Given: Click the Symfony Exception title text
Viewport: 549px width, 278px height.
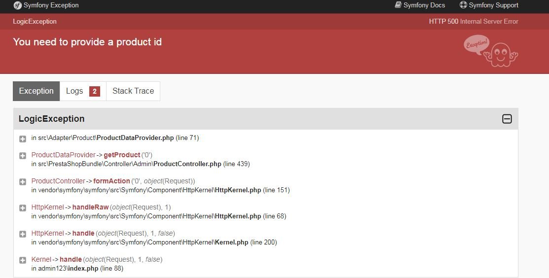Looking at the screenshot, I should coord(52,5).
